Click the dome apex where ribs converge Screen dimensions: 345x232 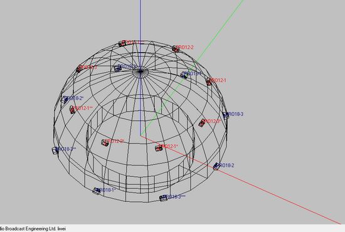141,71
